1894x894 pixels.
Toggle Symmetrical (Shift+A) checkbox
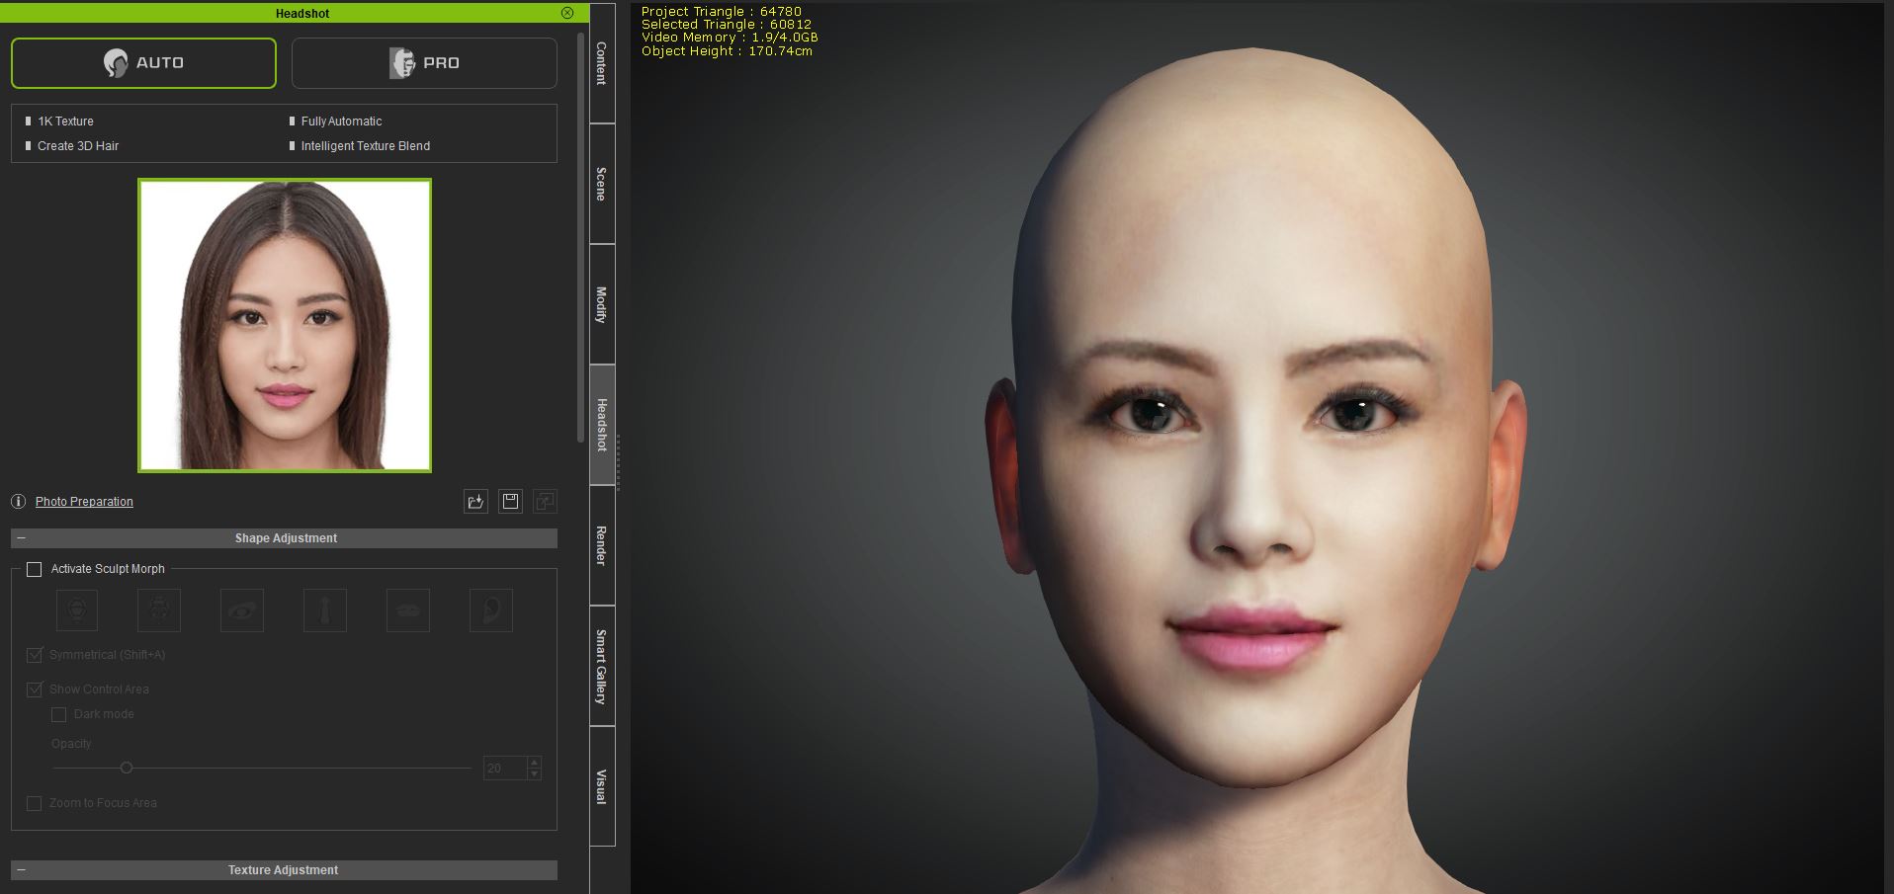click(35, 655)
